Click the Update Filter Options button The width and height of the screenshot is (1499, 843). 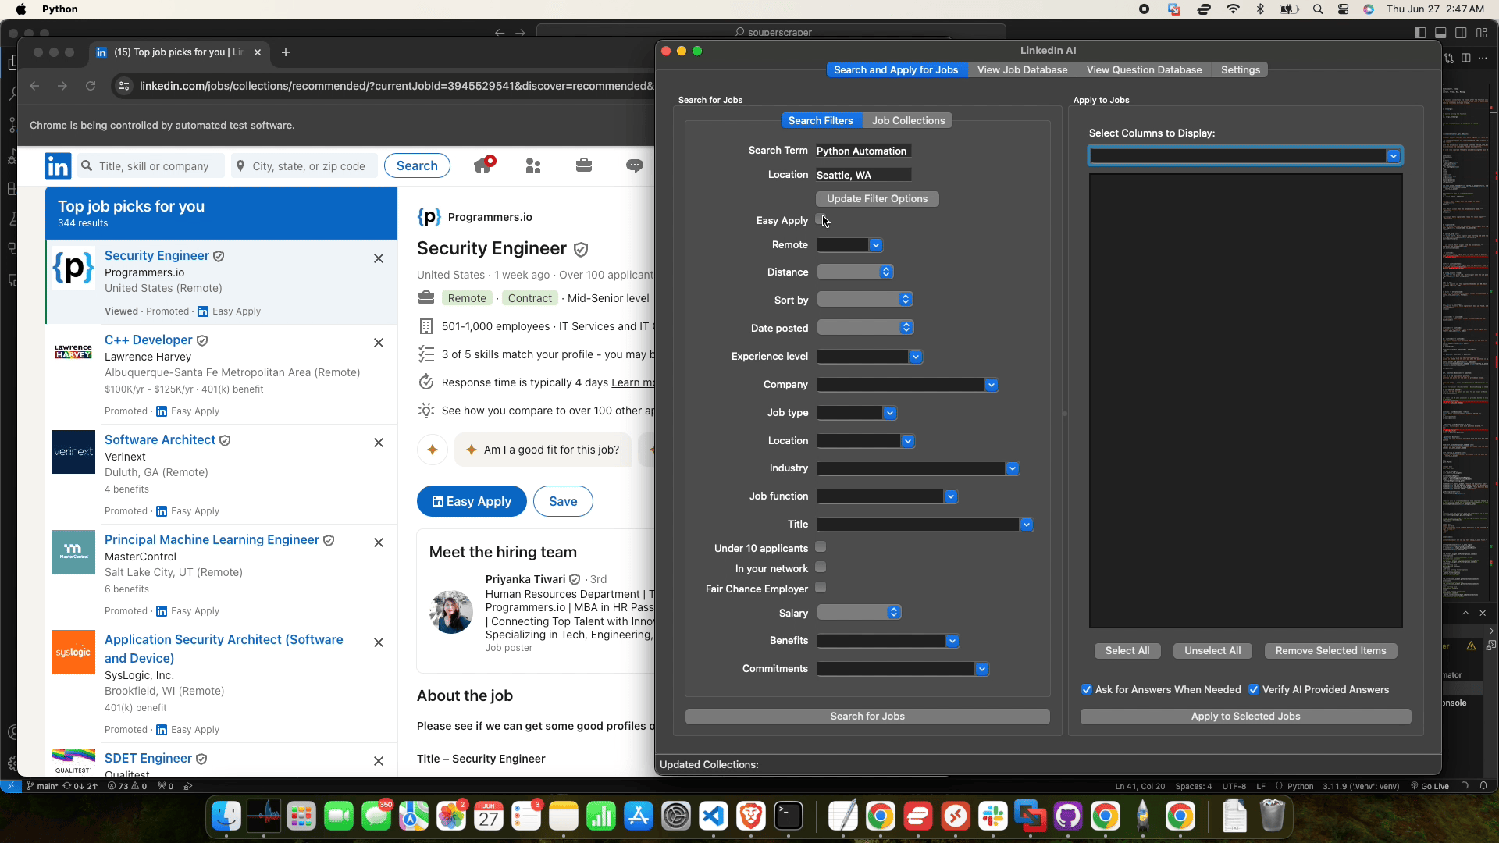[877, 199]
